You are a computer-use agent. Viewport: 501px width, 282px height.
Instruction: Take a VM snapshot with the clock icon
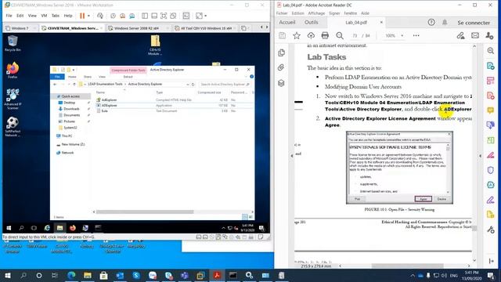click(113, 16)
